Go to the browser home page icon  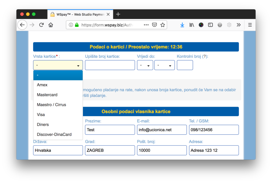(51, 25)
